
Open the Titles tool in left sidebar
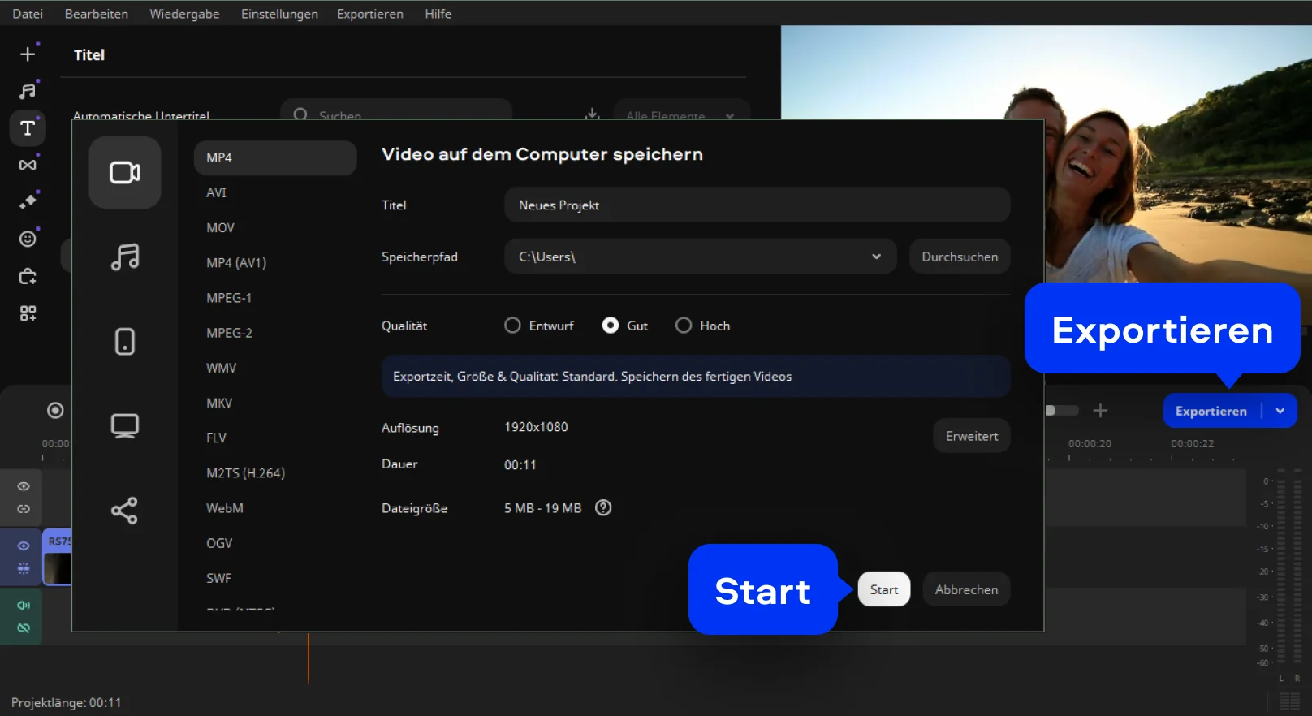coord(28,128)
